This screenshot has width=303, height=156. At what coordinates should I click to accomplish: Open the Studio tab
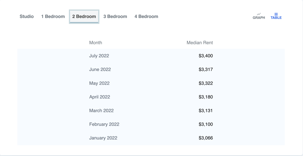pos(27,16)
